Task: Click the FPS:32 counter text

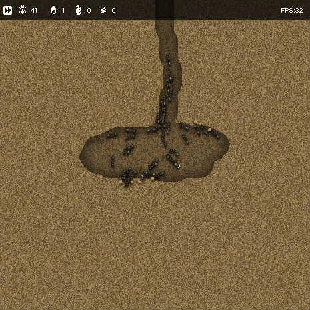Action: pos(292,11)
